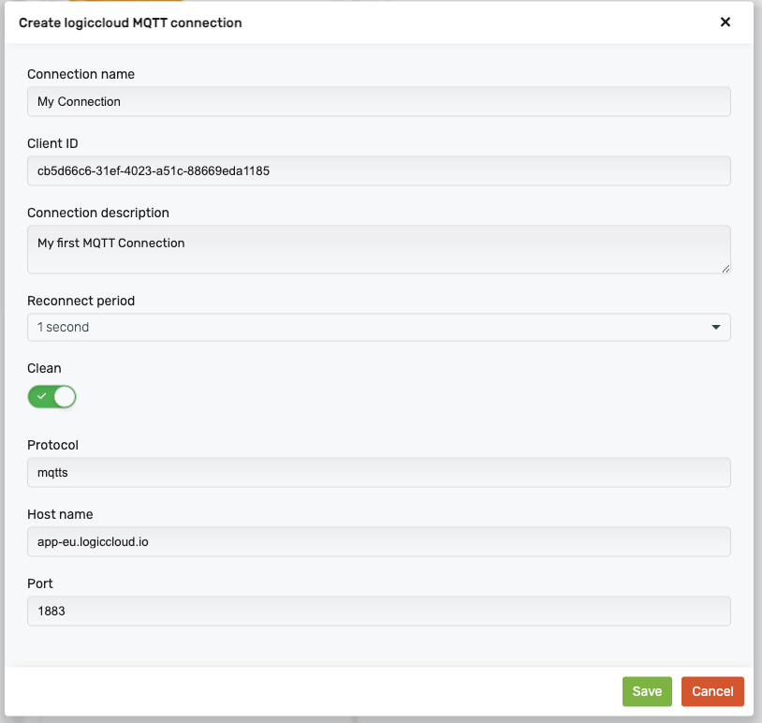Click inside the Connection description textarea
This screenshot has width=762, height=723.
point(378,248)
